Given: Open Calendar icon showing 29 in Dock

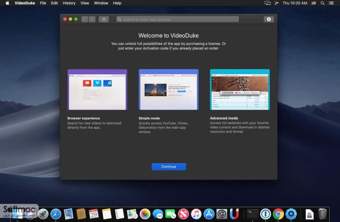Looking at the screenshot, I should tap(94, 214).
